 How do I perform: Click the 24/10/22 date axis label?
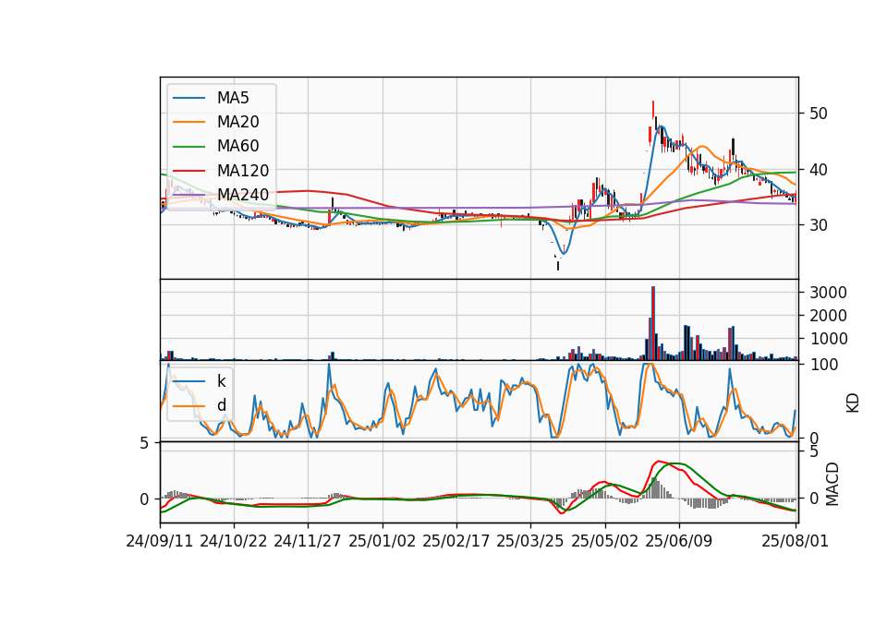(x=233, y=541)
